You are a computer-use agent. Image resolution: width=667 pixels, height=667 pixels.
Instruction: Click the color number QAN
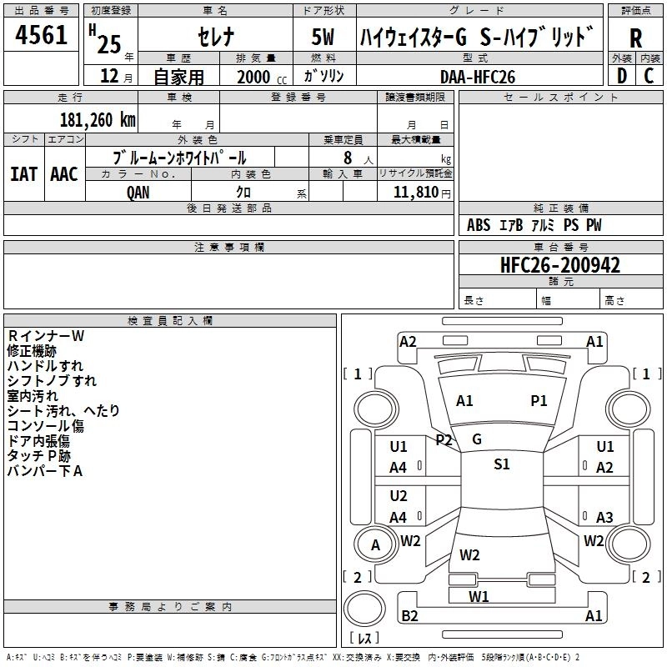click(138, 192)
